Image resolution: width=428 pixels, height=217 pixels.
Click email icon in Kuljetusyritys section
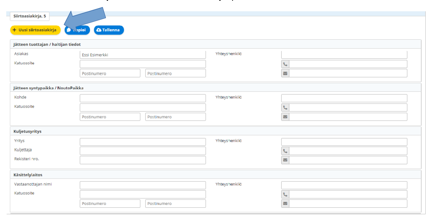click(285, 160)
